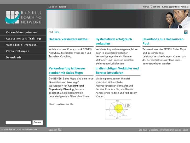This screenshot has height=143, width=190.
Task: Open the Disclaimer footer link
Action: click(154, 130)
